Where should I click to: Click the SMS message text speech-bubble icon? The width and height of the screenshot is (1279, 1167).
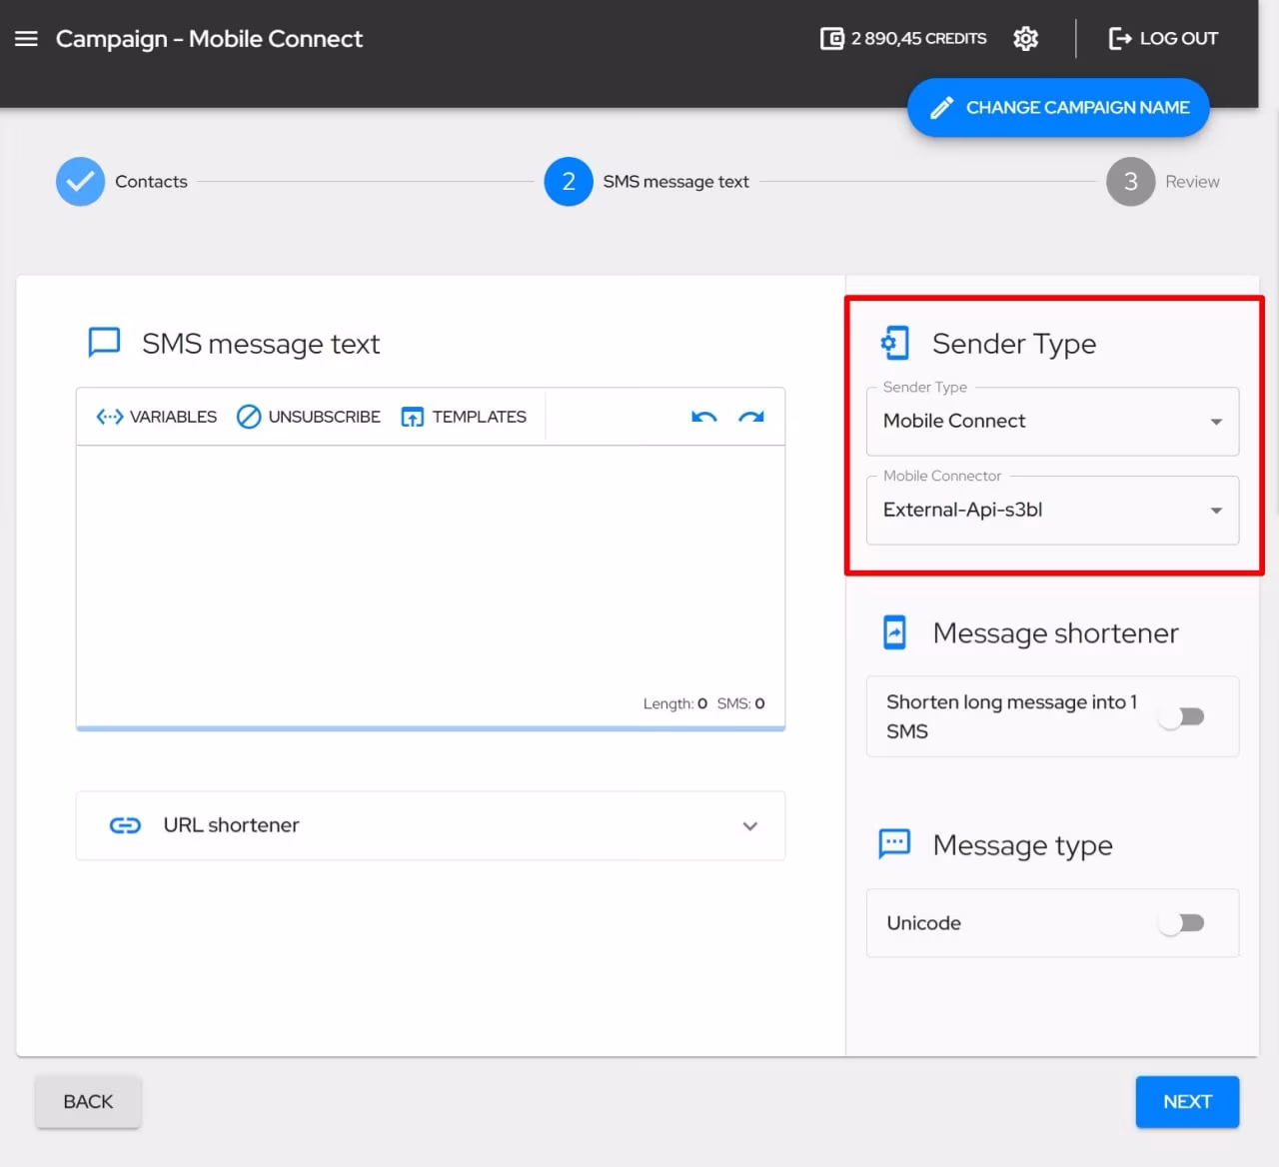(x=104, y=343)
